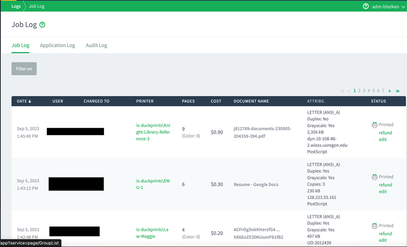The width and height of the screenshot is (407, 247).
Task: Click the UO-2012439 attribute text
Action: coord(319,243)
